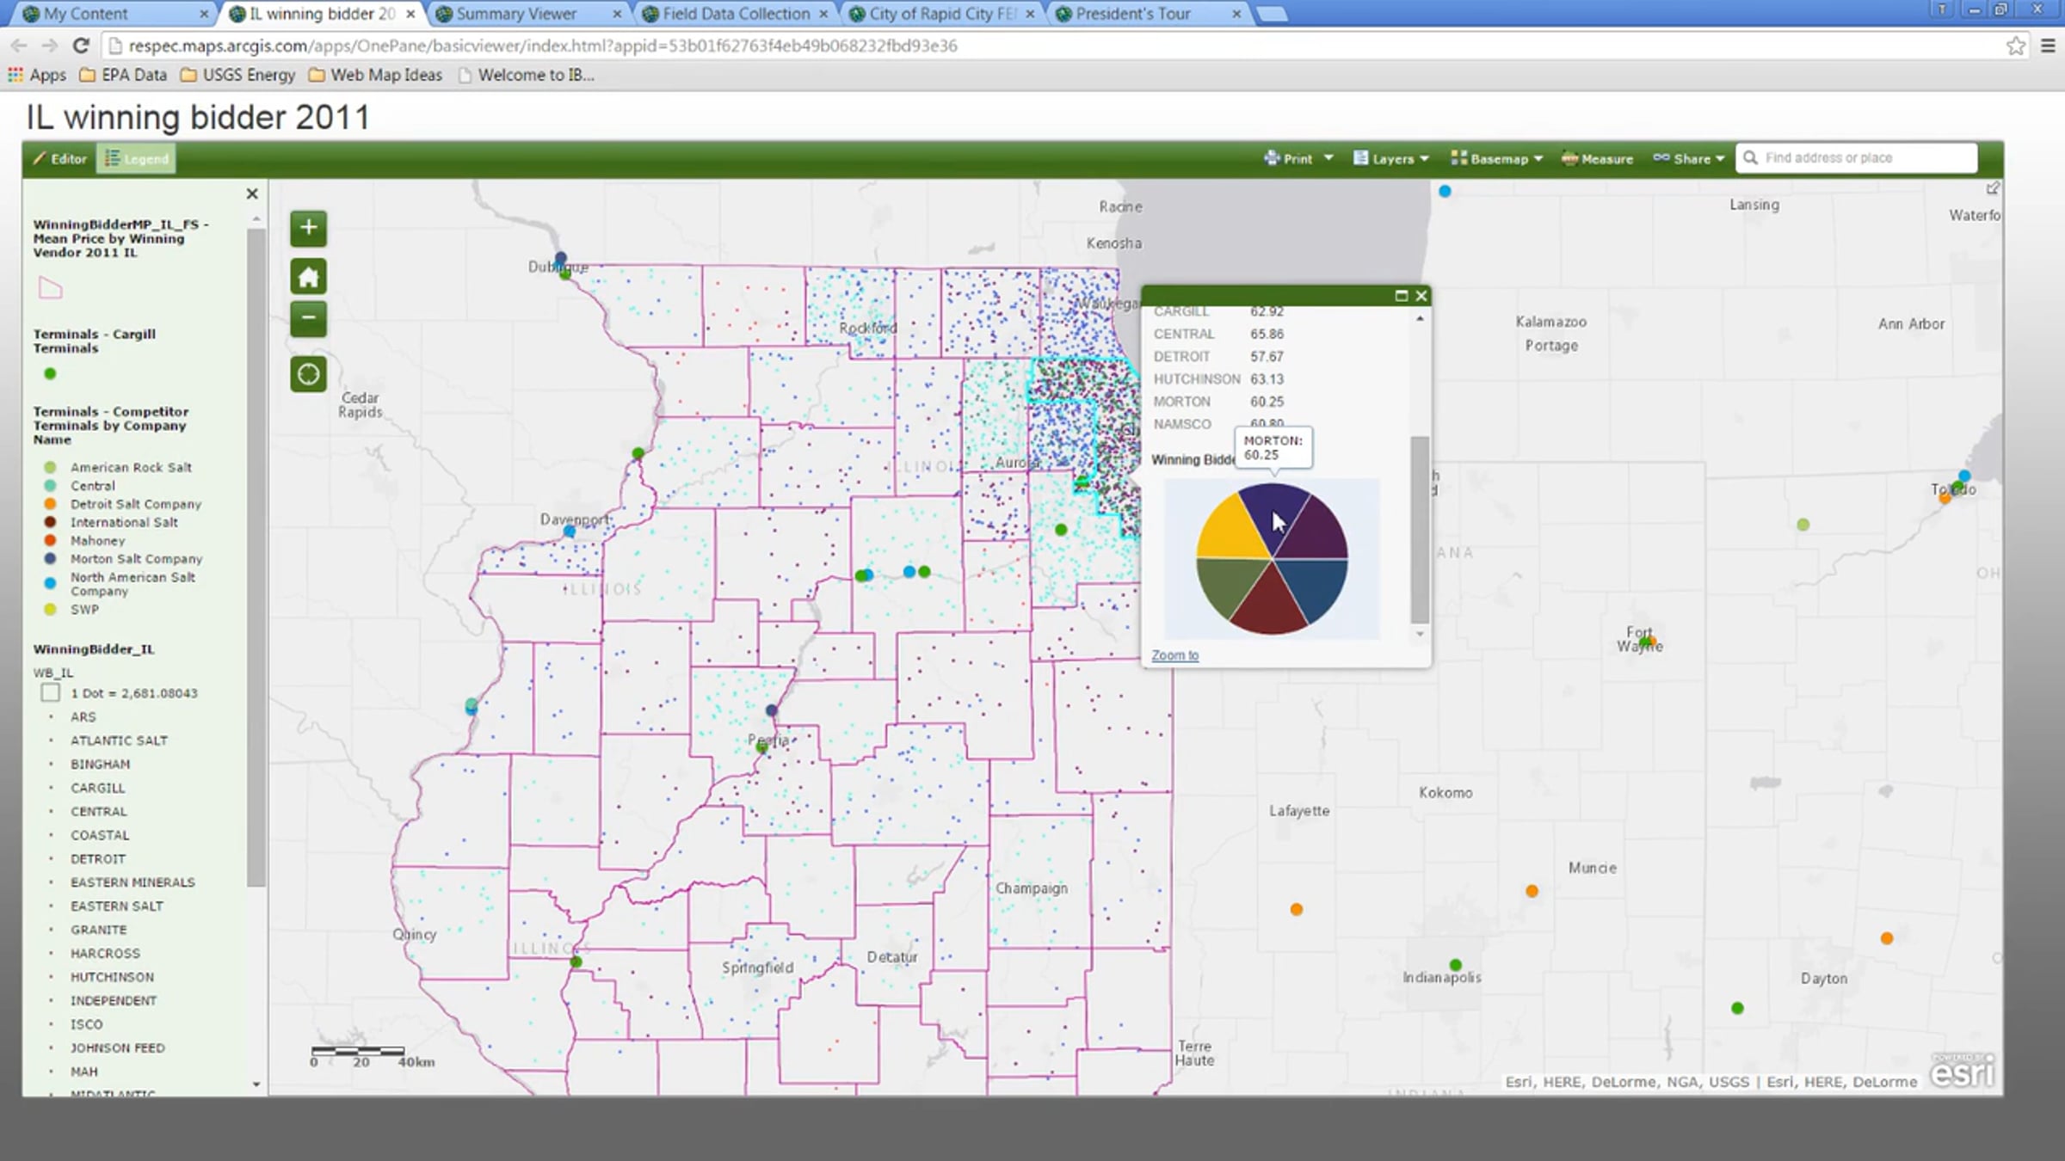Activate the Measure tool
Screen dimensions: 2065x1161
pos(1598,158)
